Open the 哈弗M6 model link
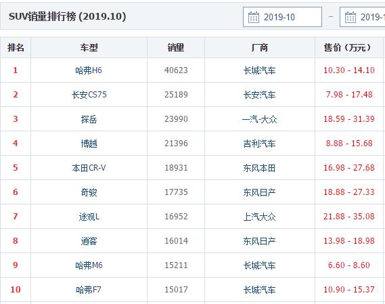Viewport: 385px width, 304px height. [89, 265]
